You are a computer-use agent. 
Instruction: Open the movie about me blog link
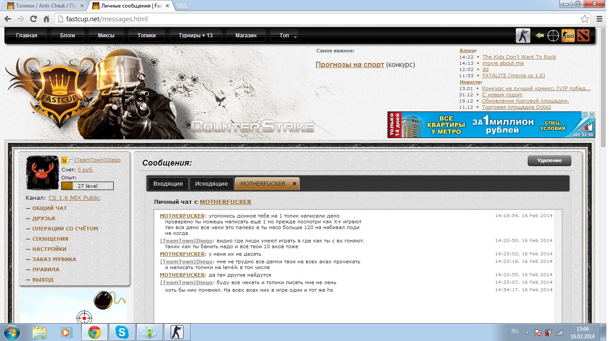click(503, 63)
